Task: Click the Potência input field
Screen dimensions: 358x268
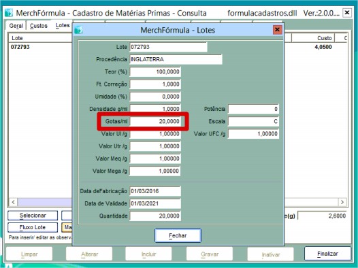Action: pos(253,109)
